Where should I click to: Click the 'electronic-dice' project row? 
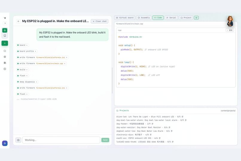134,135
